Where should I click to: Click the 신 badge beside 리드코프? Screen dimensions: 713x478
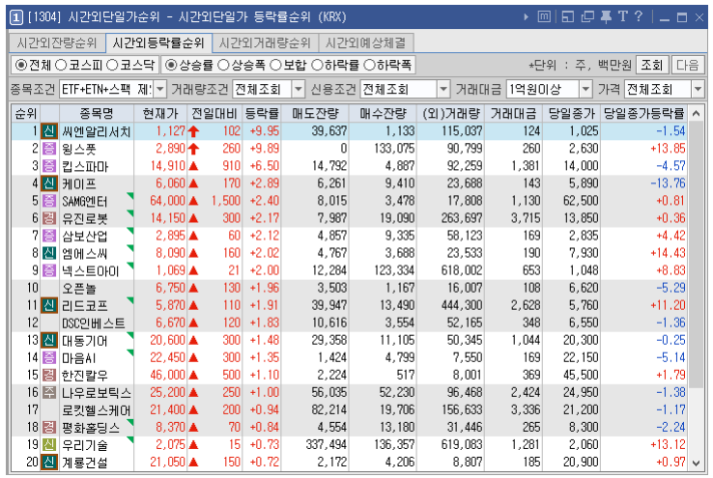(48, 305)
